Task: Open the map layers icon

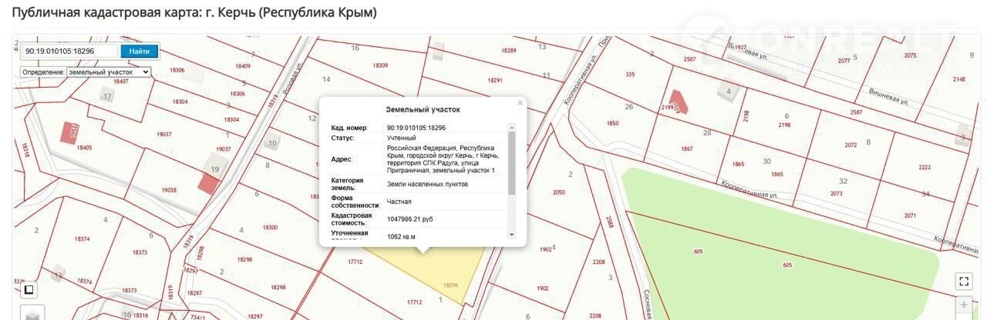Action: pos(32,314)
